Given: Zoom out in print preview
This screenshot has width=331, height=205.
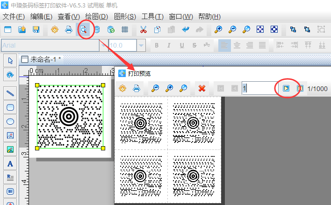Looking at the screenshot, I should click(x=155, y=88).
